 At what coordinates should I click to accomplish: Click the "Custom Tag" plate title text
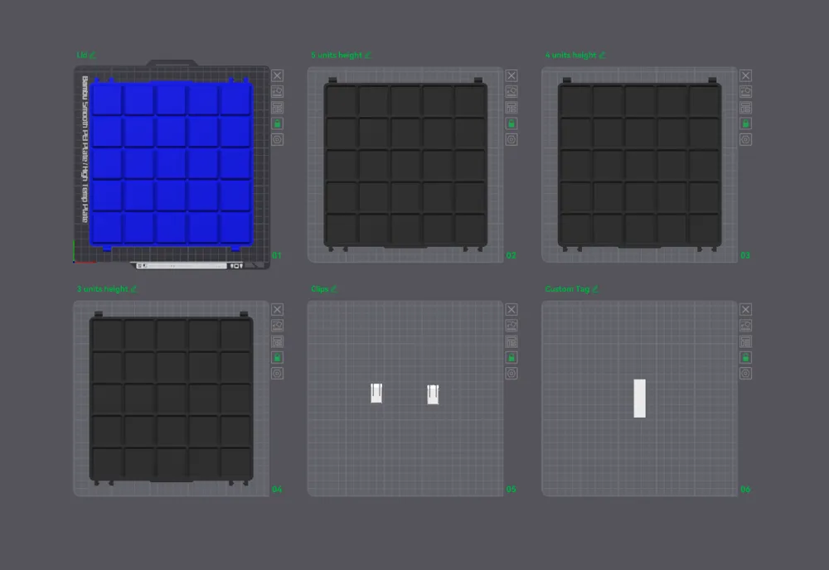567,289
